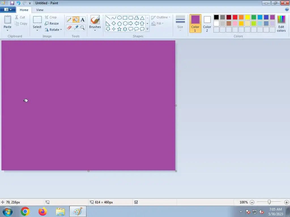Switch to the Home tab

pos(24,10)
